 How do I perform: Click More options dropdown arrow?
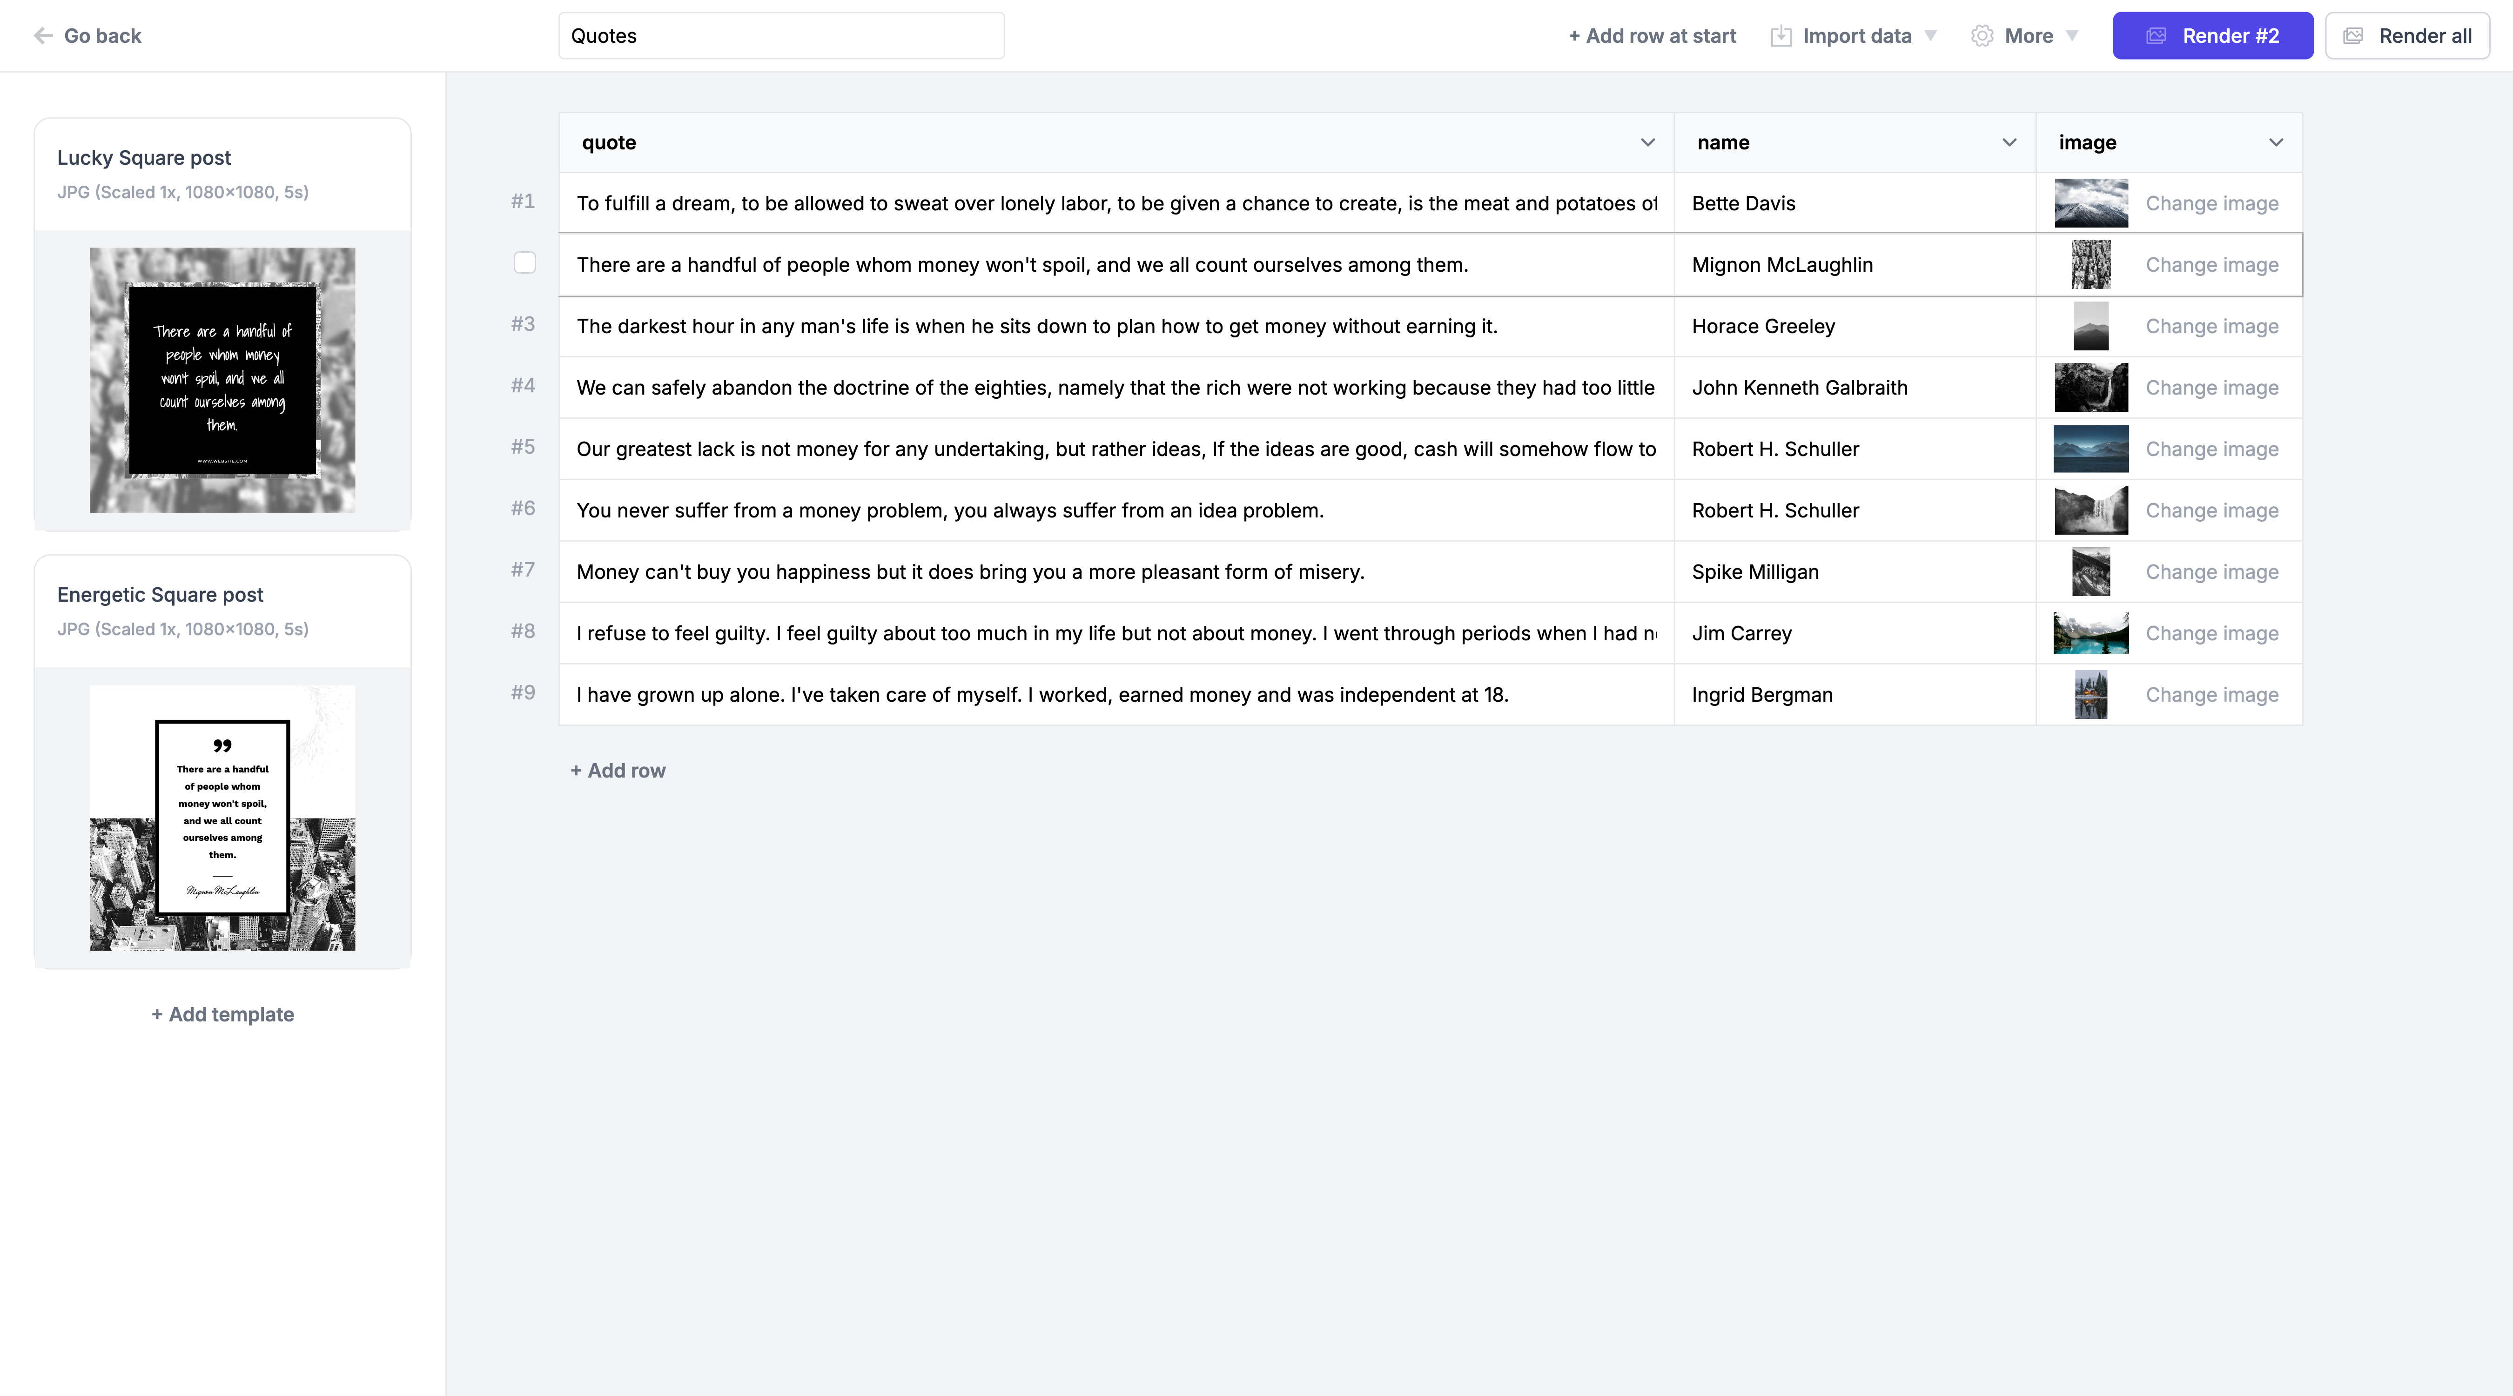(2075, 34)
